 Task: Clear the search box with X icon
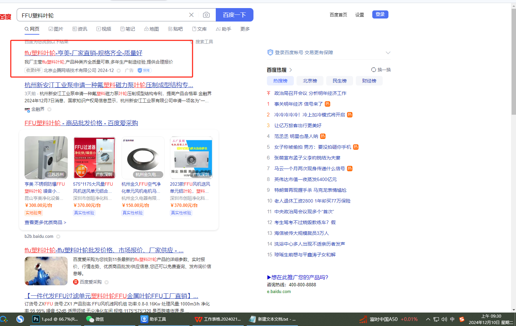tap(191, 15)
